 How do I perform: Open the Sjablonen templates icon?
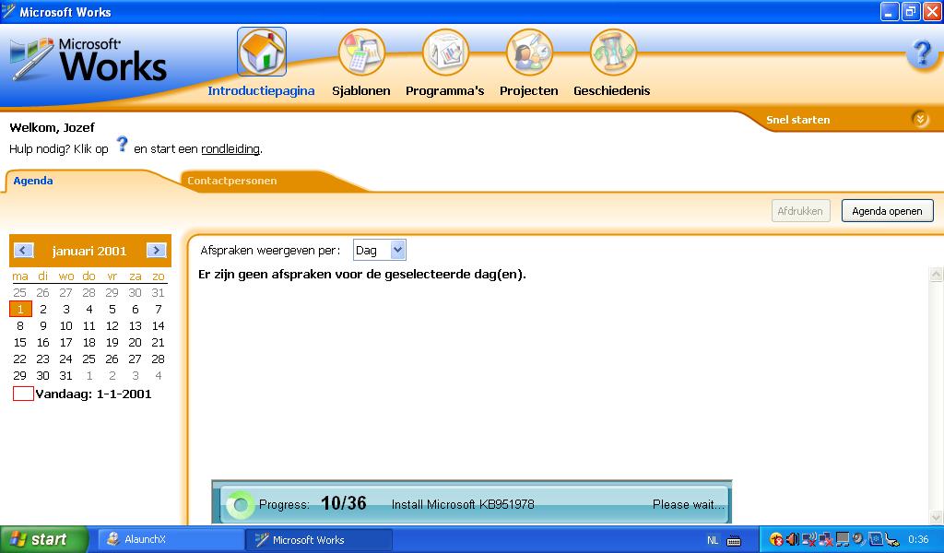click(x=361, y=52)
